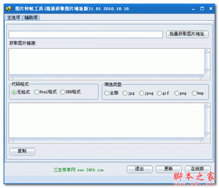Click the 复制 copy button
The height and width of the screenshot is (188, 219).
coord(22,152)
